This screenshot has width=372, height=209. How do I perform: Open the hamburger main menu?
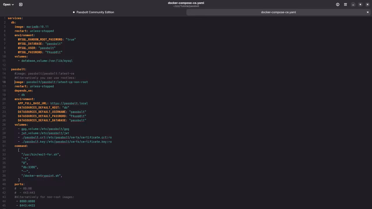click(x=345, y=4)
